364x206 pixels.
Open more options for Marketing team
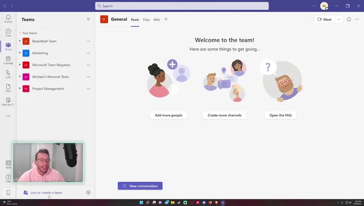(x=88, y=53)
